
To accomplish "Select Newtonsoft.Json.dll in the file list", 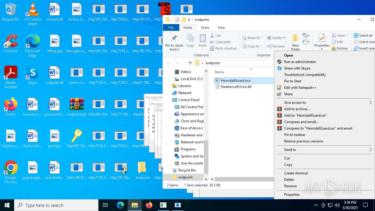I will click(x=236, y=87).
